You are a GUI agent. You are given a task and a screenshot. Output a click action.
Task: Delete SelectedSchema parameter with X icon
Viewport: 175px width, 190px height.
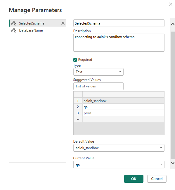[x=63, y=23]
